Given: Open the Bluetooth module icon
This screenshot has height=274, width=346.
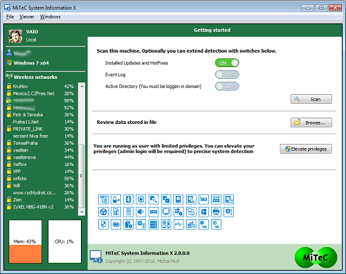Looking at the screenshot, I should 129,199.
